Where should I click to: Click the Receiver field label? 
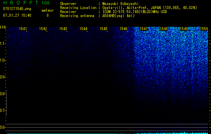click(x=68, y=12)
